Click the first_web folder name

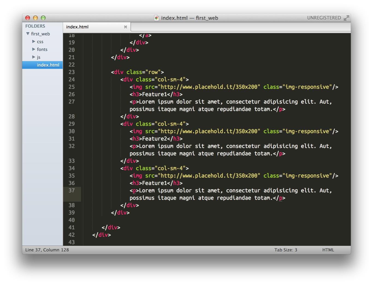point(40,34)
